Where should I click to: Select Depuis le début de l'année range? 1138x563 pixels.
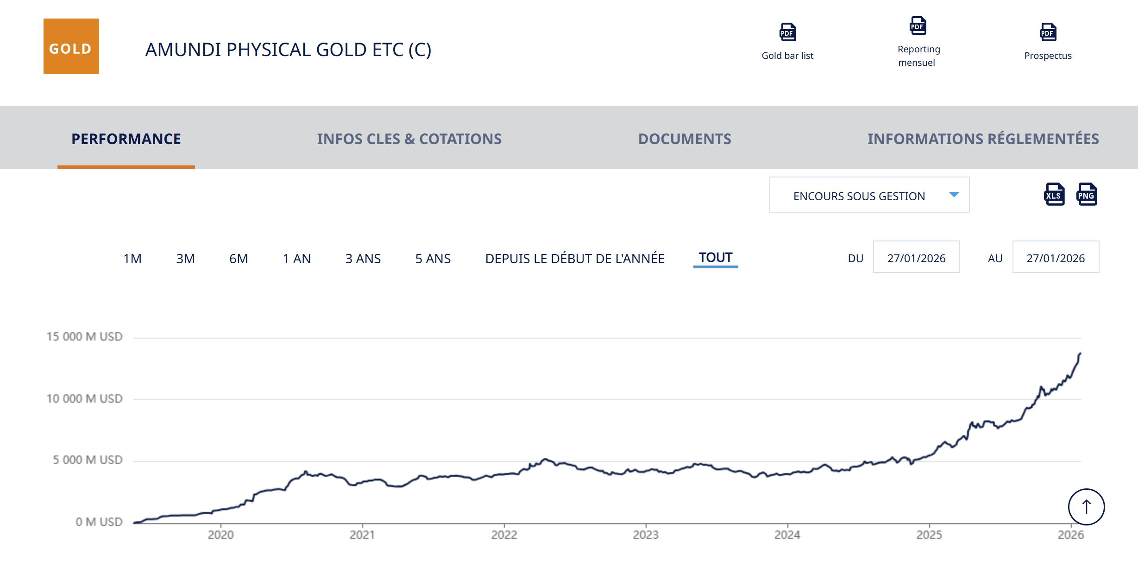point(574,258)
